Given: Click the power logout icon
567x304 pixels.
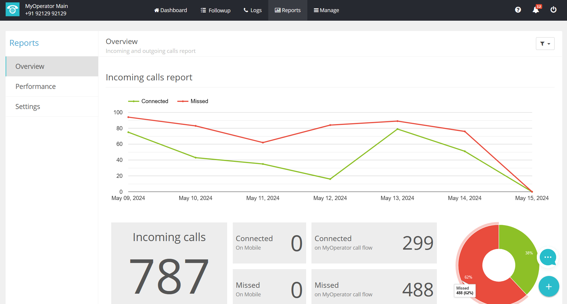Looking at the screenshot, I should click(x=553, y=9).
